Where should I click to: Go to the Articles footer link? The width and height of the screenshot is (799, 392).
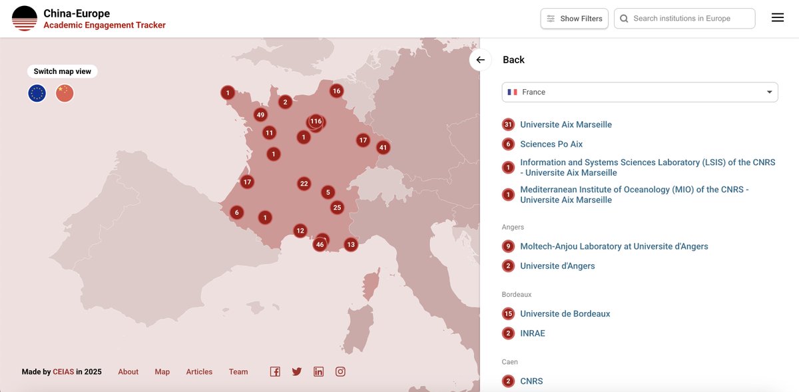[x=199, y=372]
